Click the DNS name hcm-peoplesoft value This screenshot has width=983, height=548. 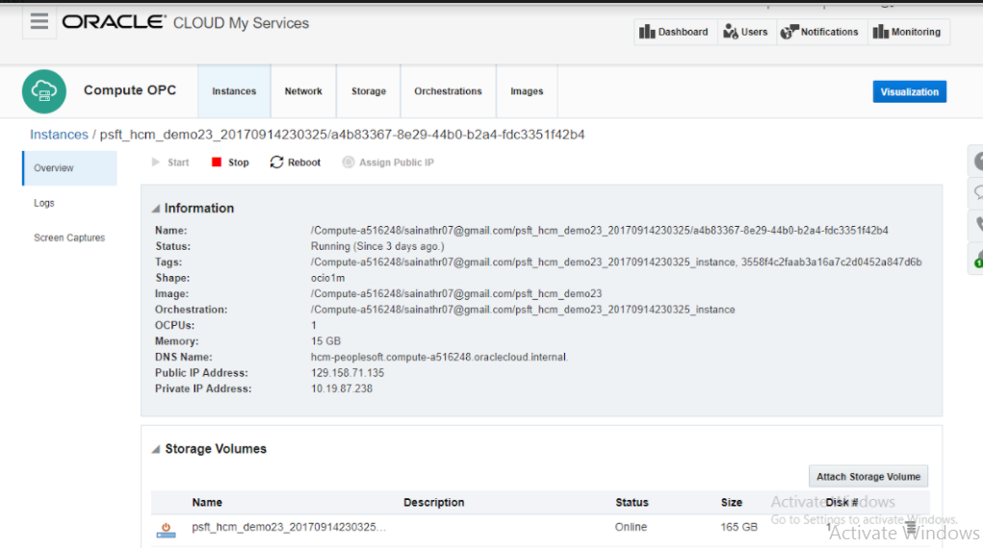[x=439, y=357]
